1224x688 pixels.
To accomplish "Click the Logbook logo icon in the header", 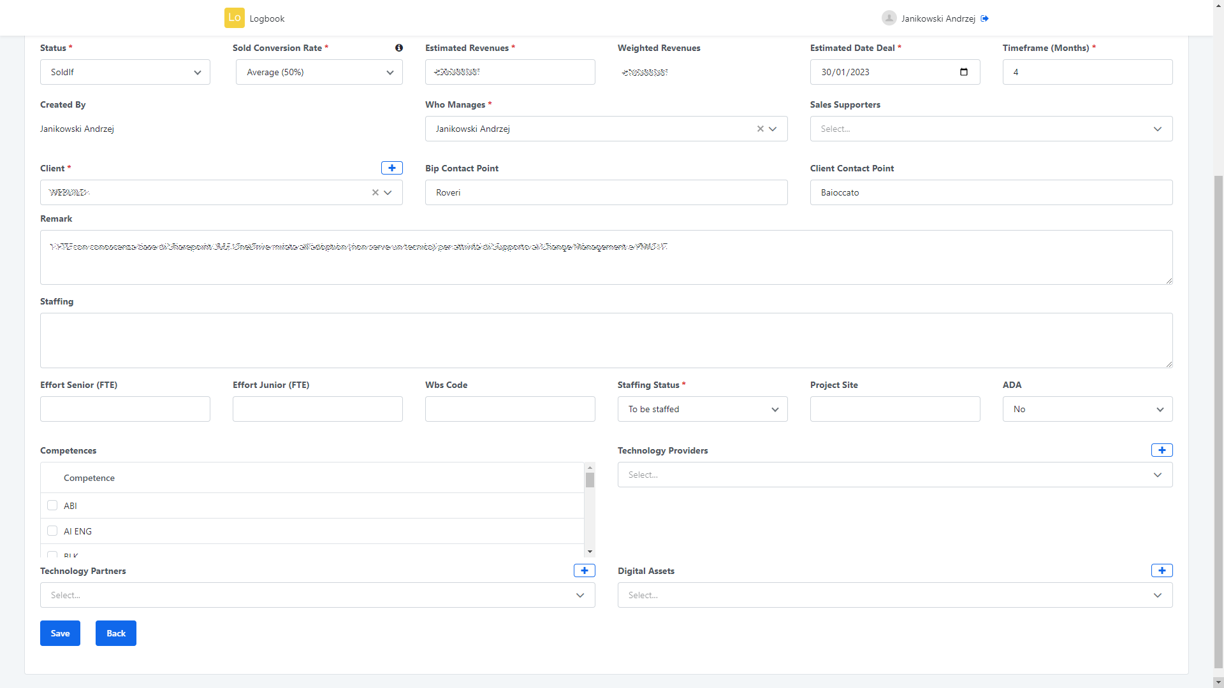I will tap(235, 18).
